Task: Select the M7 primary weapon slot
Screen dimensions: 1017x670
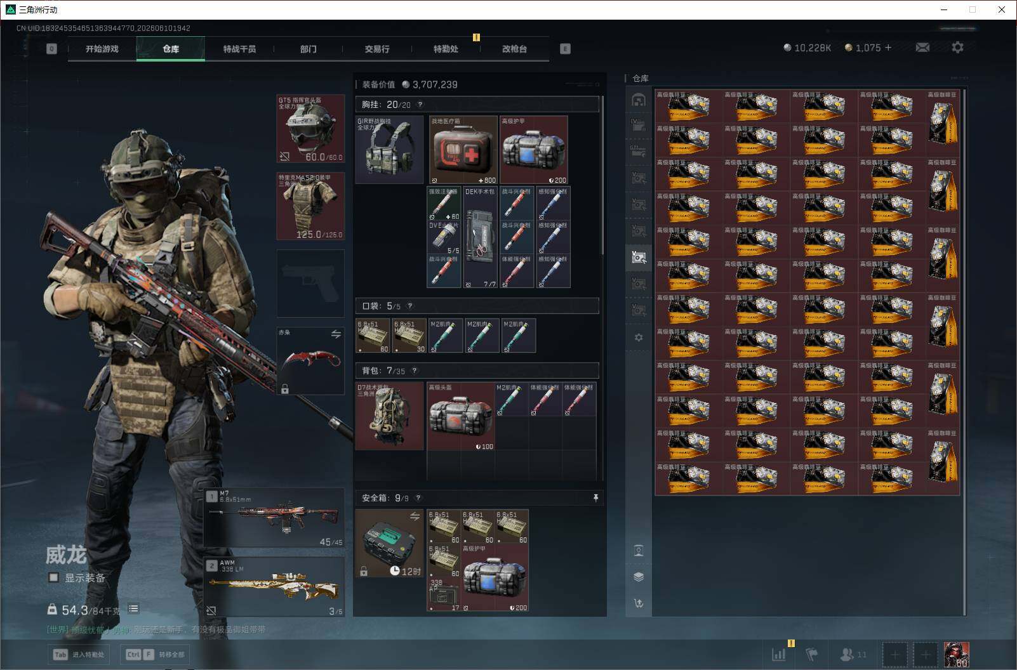Action: (274, 518)
